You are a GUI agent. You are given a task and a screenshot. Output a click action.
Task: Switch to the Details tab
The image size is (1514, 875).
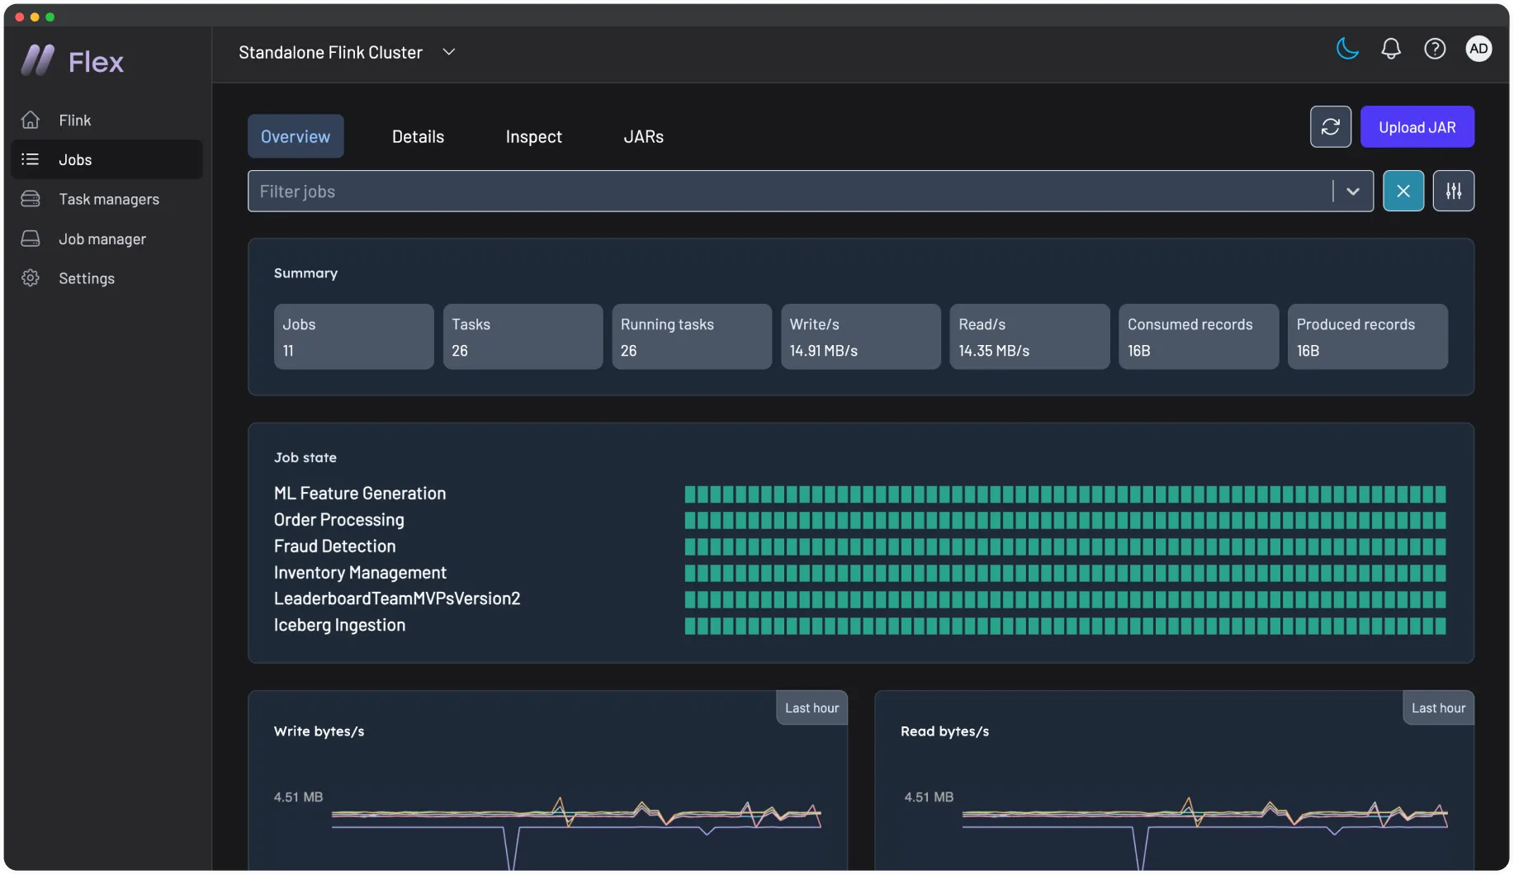(x=418, y=137)
